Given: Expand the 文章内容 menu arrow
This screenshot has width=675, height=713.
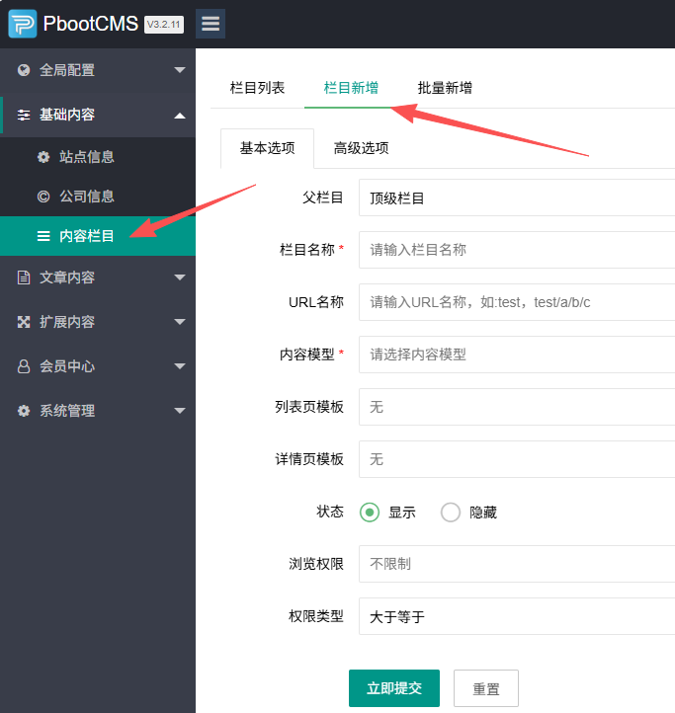Looking at the screenshot, I should (x=180, y=277).
